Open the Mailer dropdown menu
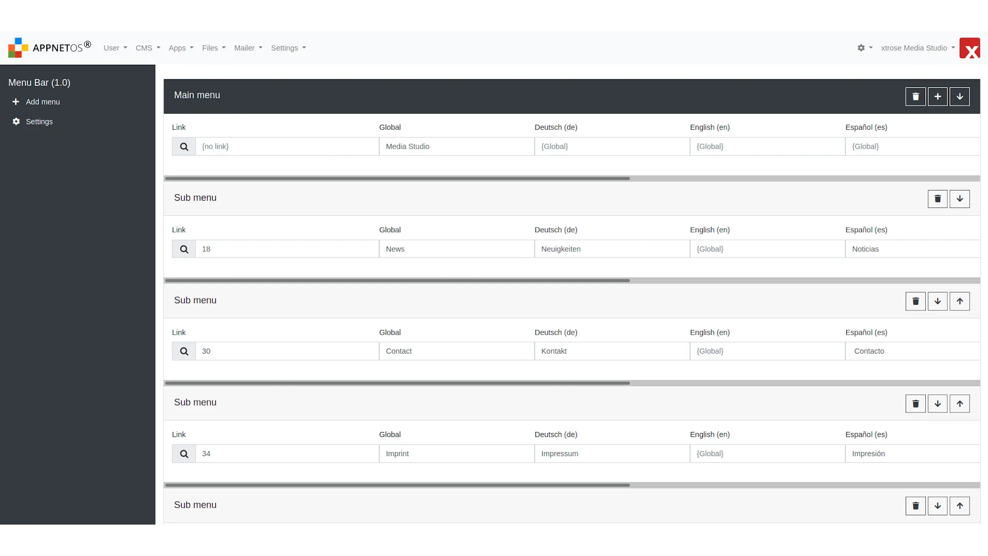Viewport: 988px width, 556px height. pyautogui.click(x=248, y=47)
